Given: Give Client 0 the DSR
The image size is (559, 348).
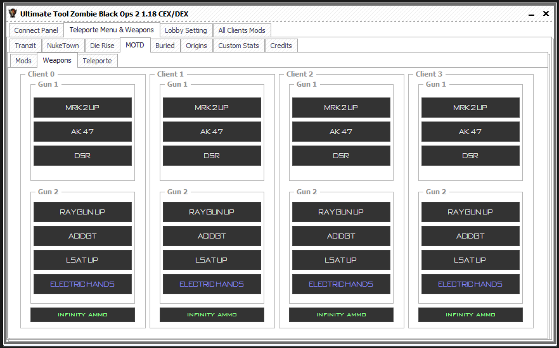Looking at the screenshot, I should click(82, 156).
